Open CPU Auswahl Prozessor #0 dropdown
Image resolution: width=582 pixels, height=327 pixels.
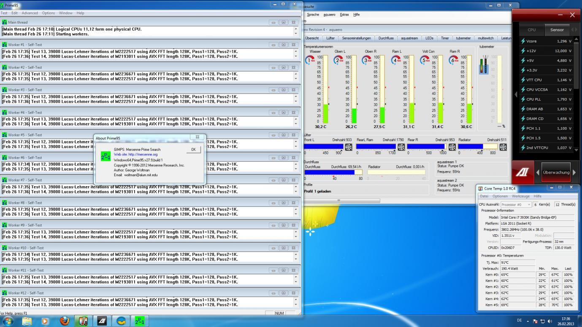click(x=516, y=204)
